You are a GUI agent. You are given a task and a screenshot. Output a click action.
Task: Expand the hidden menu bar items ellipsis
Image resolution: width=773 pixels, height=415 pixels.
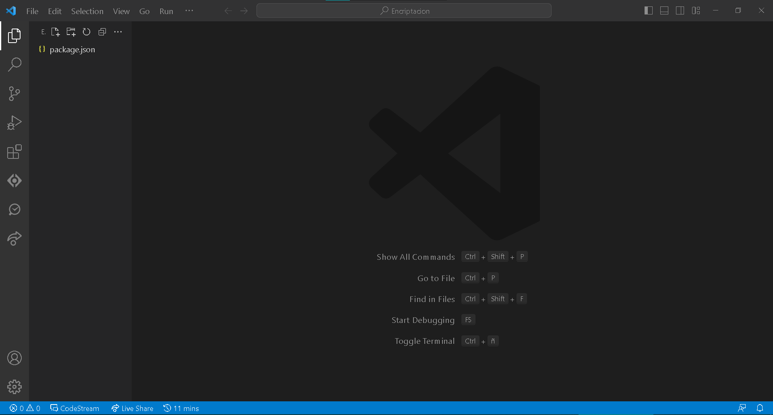(189, 11)
